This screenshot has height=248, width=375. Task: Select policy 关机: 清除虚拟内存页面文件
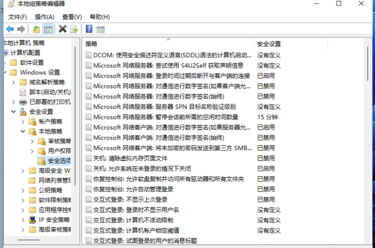pos(130,158)
